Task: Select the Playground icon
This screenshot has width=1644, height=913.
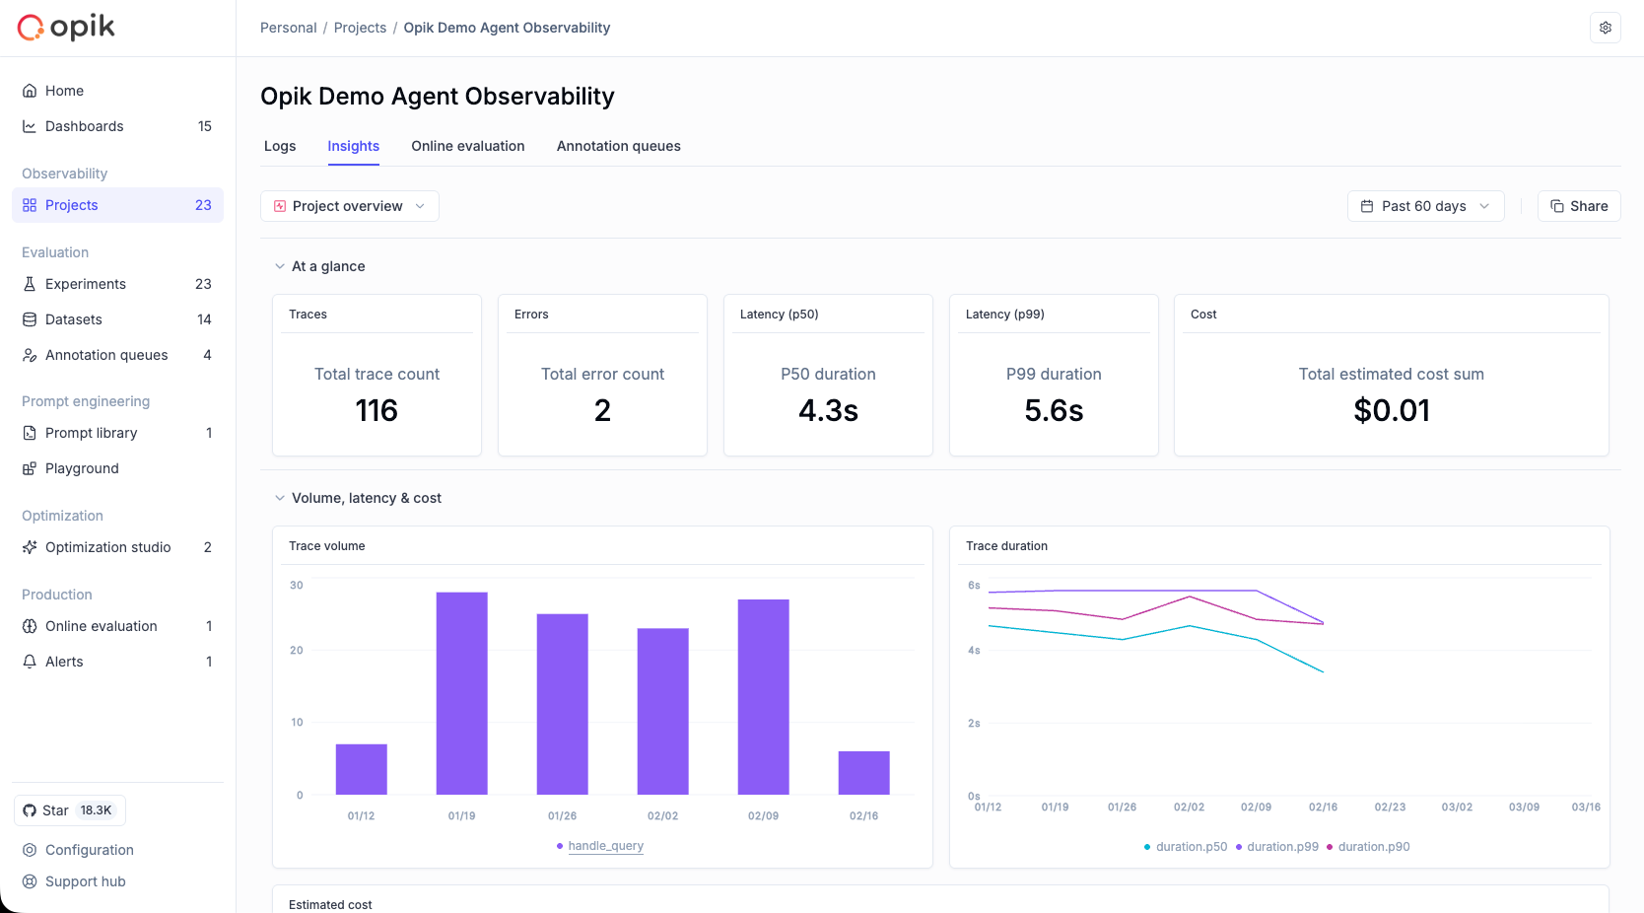Action: point(30,468)
